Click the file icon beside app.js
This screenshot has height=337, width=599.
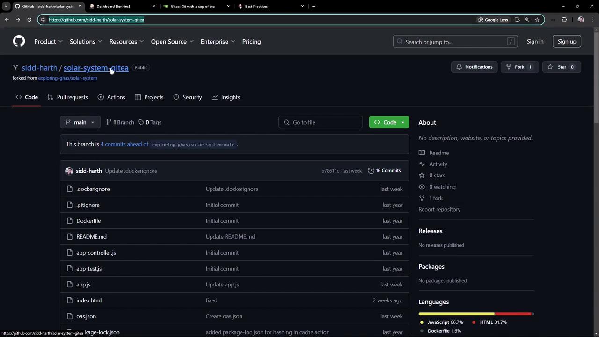[x=70, y=285]
